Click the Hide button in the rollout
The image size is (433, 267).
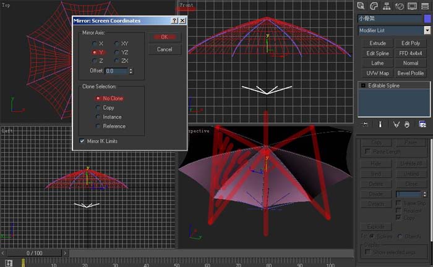point(376,163)
